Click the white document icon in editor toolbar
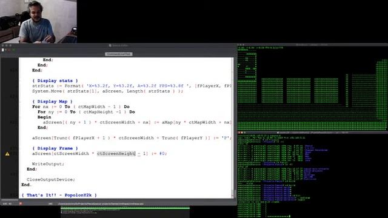388x218 pixels. coord(2,50)
